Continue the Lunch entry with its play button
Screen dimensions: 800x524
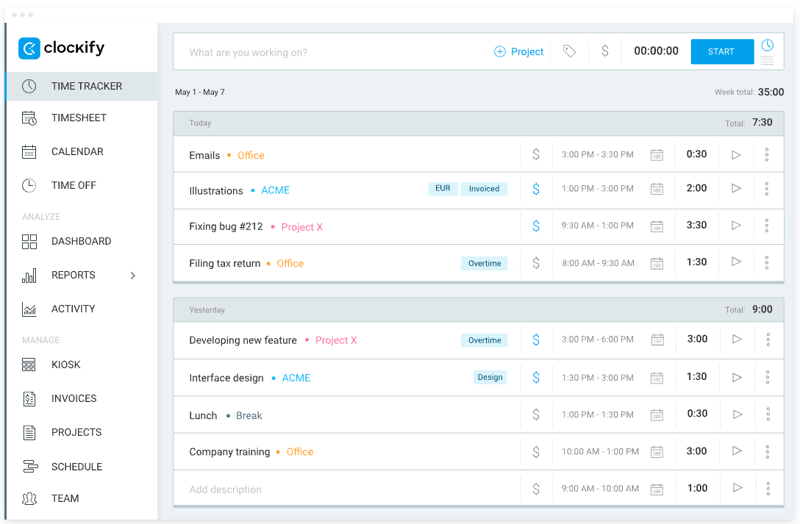[737, 414]
